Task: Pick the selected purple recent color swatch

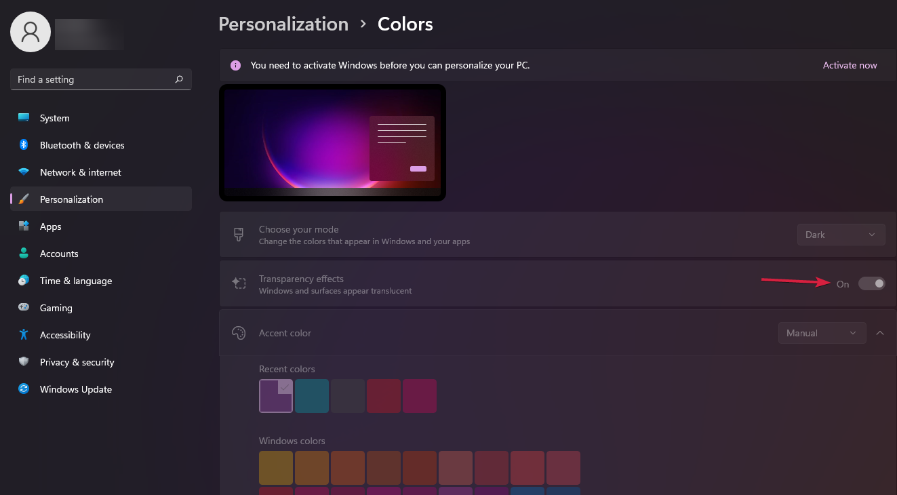Action: coord(276,396)
